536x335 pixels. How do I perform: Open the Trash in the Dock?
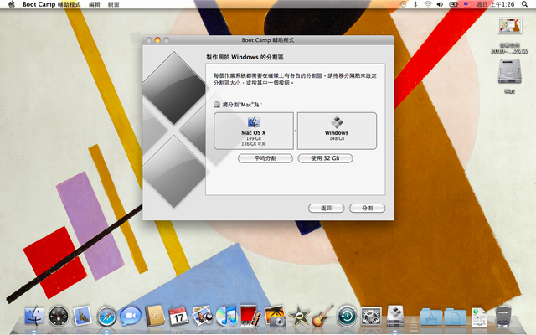[x=503, y=317]
